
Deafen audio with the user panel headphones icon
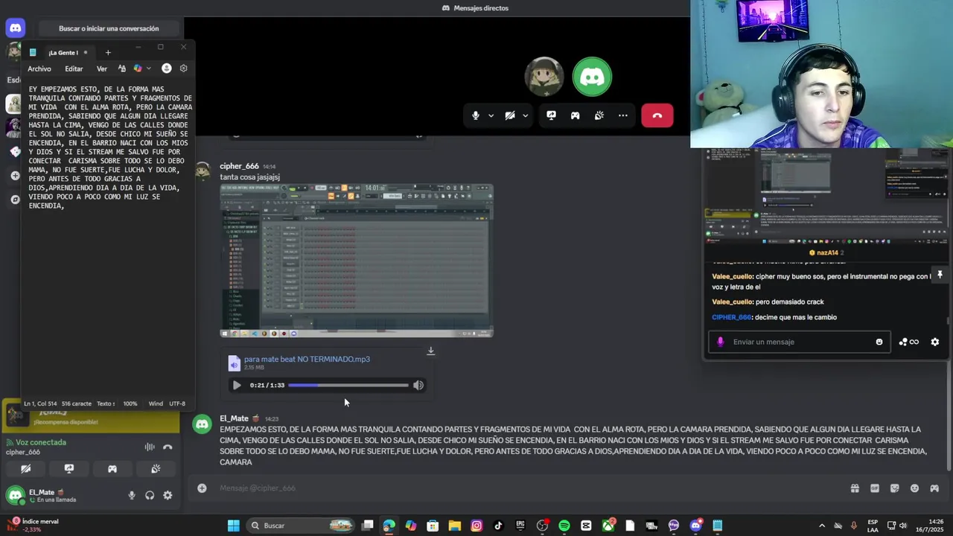click(x=150, y=496)
